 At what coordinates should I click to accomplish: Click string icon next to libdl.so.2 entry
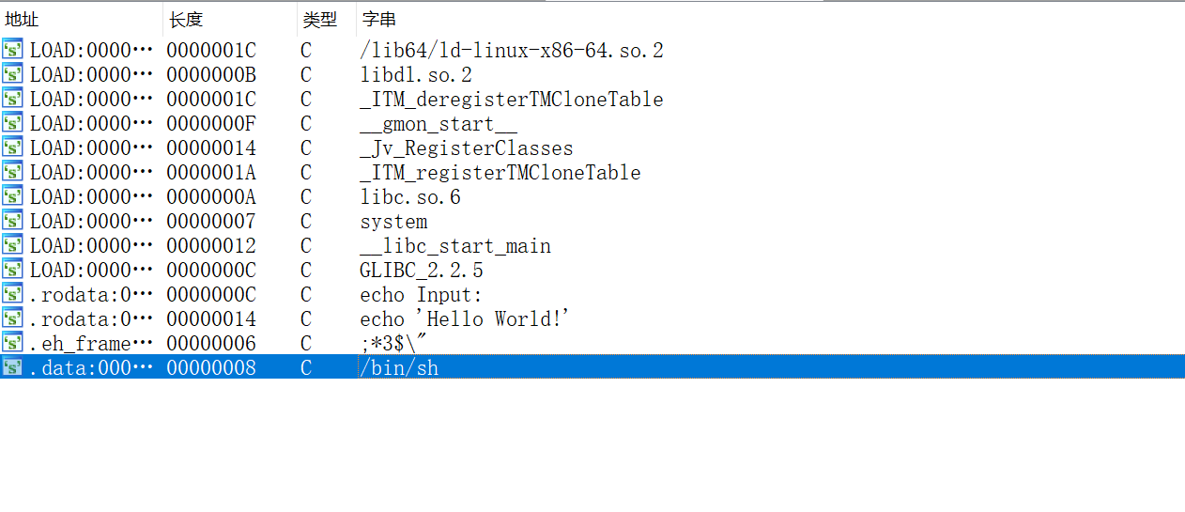click(x=13, y=74)
